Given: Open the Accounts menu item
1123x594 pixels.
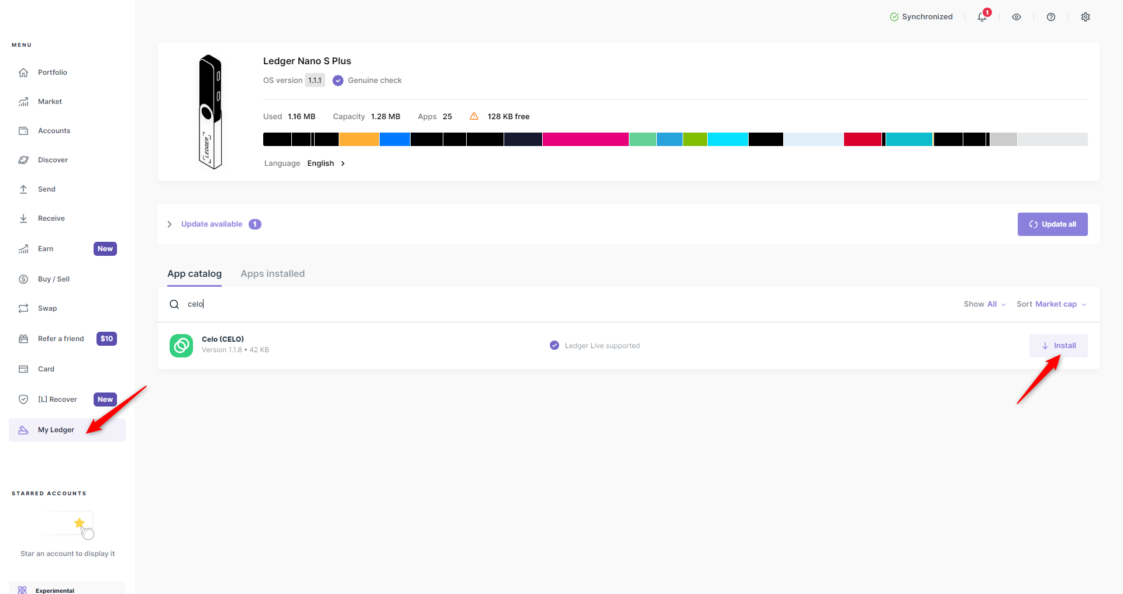Looking at the screenshot, I should pyautogui.click(x=67, y=131).
